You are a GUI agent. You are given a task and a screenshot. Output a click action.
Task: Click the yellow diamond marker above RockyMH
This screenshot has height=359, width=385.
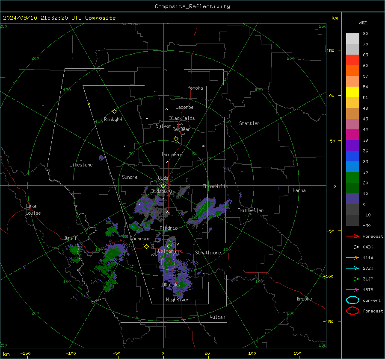click(x=114, y=111)
